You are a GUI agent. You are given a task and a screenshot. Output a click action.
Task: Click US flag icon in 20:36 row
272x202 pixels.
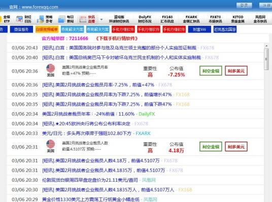(51, 69)
